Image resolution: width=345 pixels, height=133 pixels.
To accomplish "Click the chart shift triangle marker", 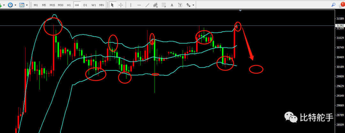I will (241, 10).
